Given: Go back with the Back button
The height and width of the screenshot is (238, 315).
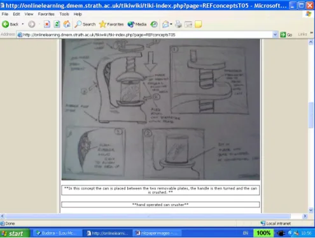Looking at the screenshot, I should (x=10, y=24).
